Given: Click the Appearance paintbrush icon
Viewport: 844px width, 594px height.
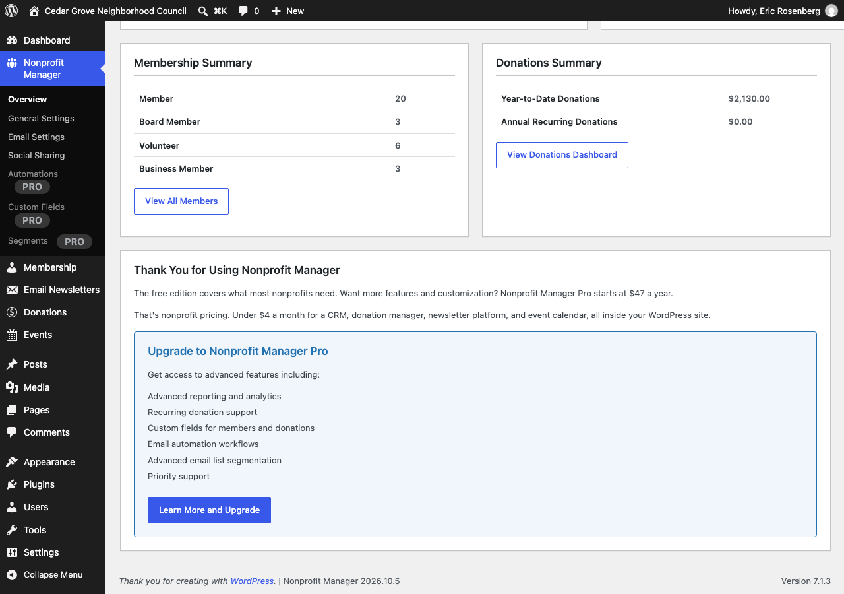Looking at the screenshot, I should click(12, 462).
